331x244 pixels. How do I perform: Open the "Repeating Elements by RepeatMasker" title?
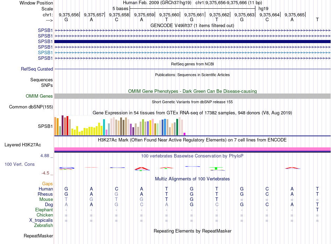tap(192, 231)
